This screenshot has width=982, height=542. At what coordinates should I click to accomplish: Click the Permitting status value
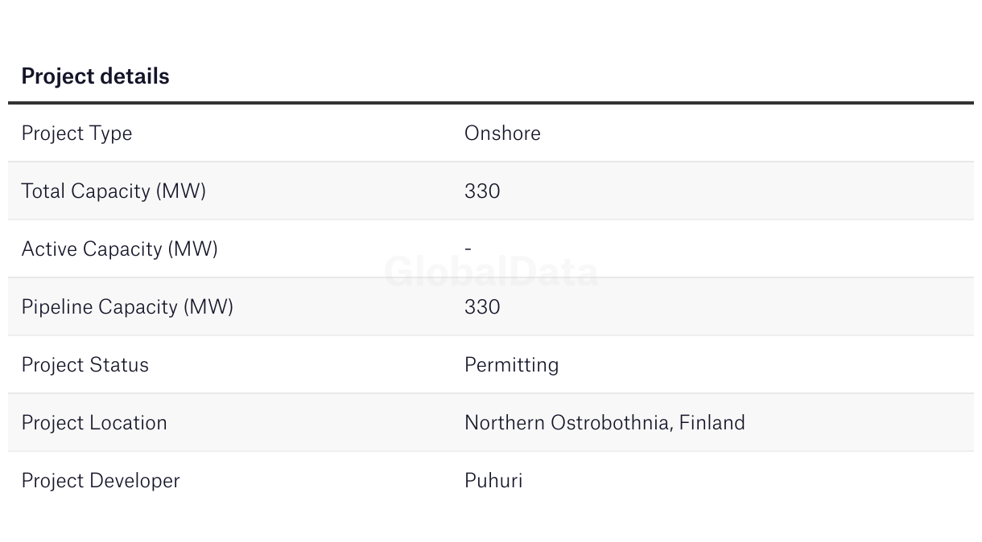(x=511, y=365)
